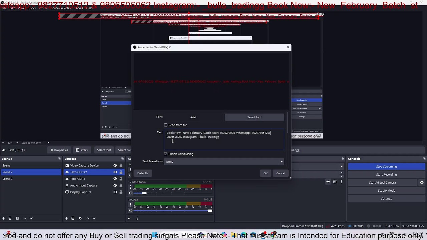The height and width of the screenshot is (240, 427).
Task: Click Select font button in dialog
Action: click(x=255, y=117)
